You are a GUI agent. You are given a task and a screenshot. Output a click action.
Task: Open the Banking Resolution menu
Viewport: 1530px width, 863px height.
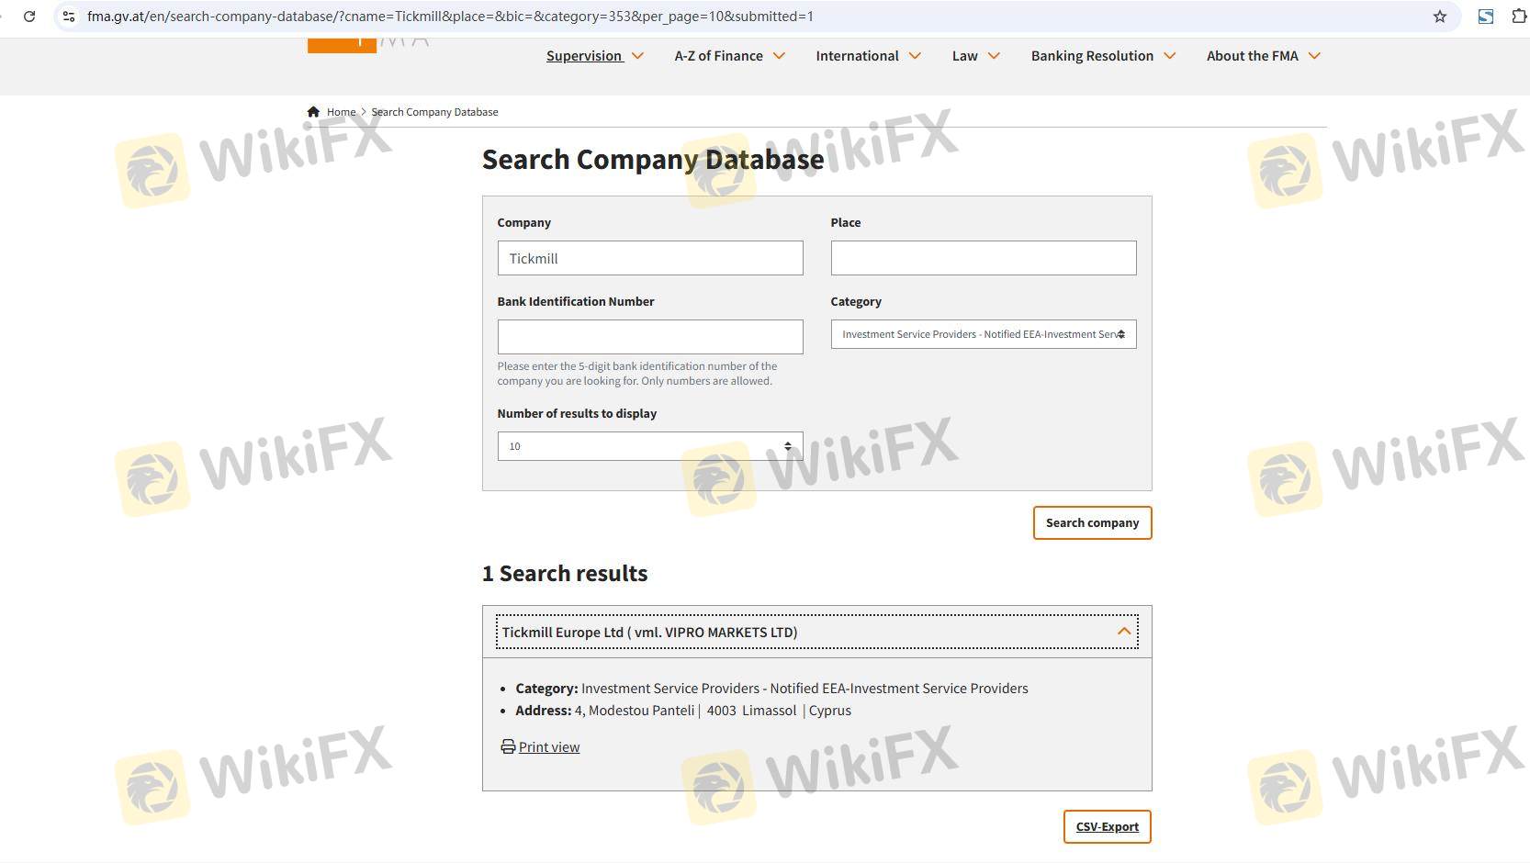click(1102, 56)
